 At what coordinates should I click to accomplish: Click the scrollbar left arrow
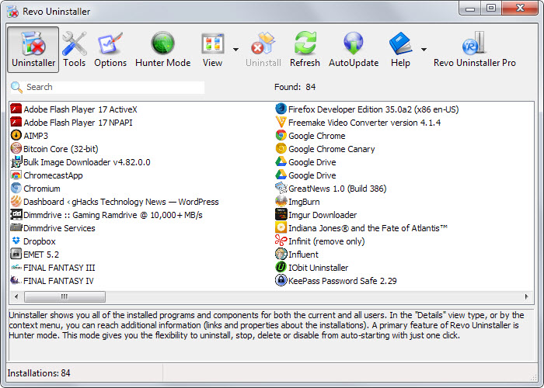16,296
